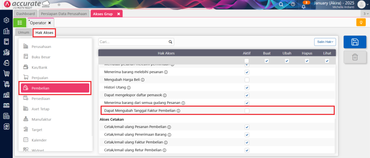Screen dimensions: 370x158
Task: Enable Dapat Mengubah Tanggal Faktur Pembelian checkbox
Action: tap(247, 111)
